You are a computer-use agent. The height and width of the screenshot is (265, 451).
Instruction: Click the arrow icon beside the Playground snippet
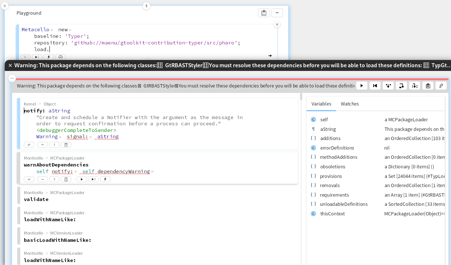click(270, 56)
